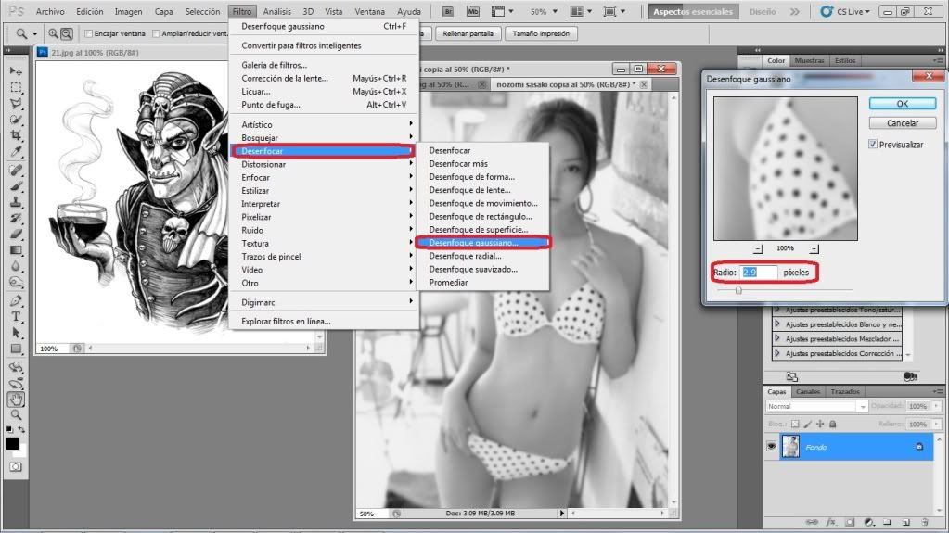This screenshot has height=533, width=949.
Task: Select the Healing Brush tool
Action: tap(16, 171)
